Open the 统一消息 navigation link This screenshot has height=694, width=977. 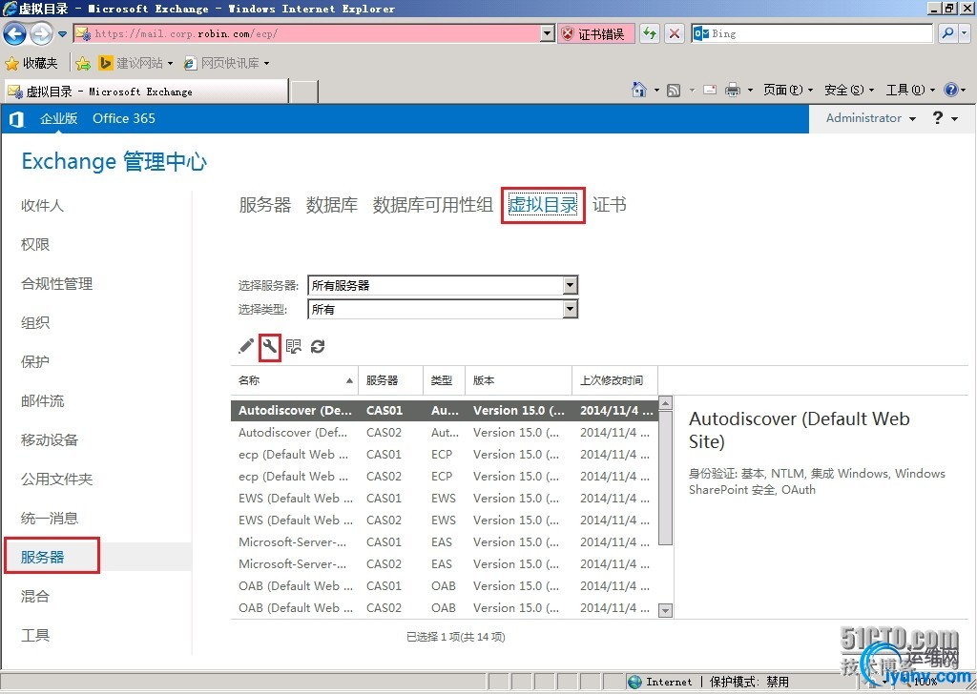(50, 518)
